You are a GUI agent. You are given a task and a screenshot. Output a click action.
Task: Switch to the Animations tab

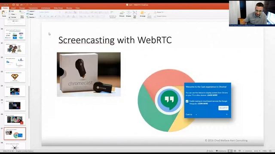click(x=46, y=8)
